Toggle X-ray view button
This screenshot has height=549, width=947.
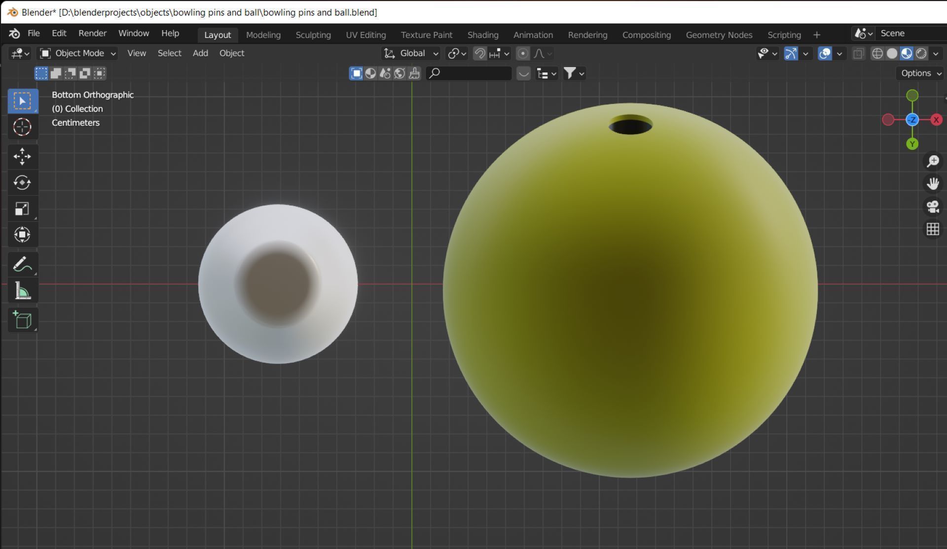858,53
